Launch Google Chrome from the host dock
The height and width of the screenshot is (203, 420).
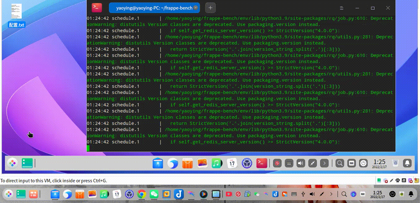pyautogui.click(x=142, y=194)
